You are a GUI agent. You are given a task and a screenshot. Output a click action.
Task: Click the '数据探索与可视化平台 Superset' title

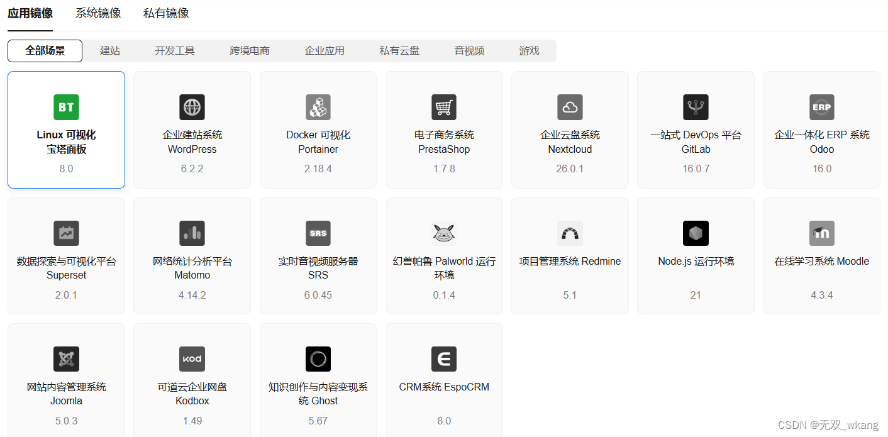coord(66,268)
